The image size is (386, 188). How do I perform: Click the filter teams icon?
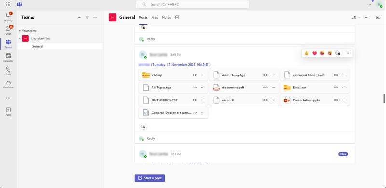pos(87,17)
